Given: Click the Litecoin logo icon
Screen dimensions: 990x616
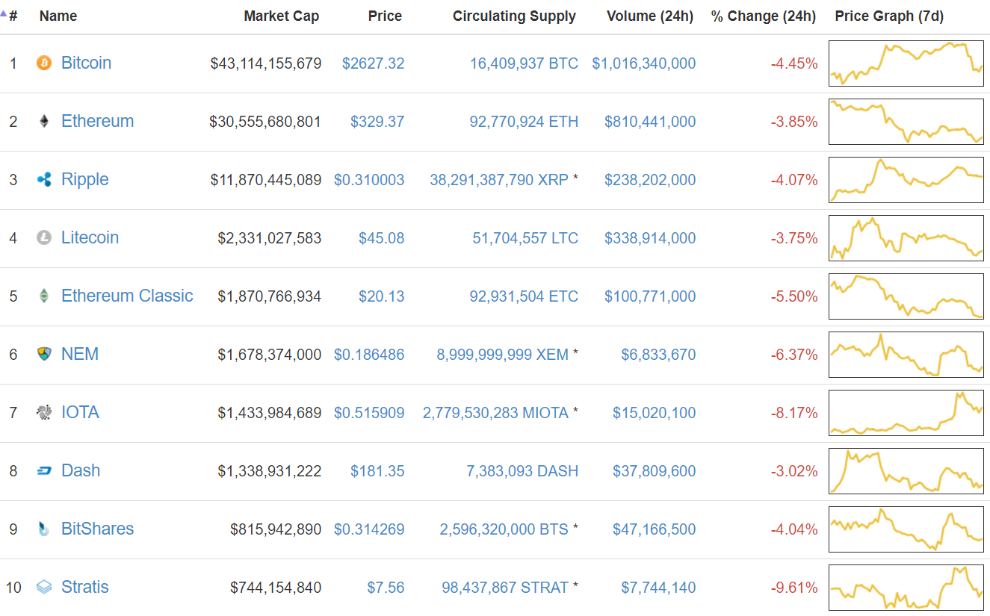Looking at the screenshot, I should (x=44, y=238).
